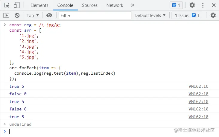
Task: Switch to the Sources tab
Action: (x=89, y=5)
